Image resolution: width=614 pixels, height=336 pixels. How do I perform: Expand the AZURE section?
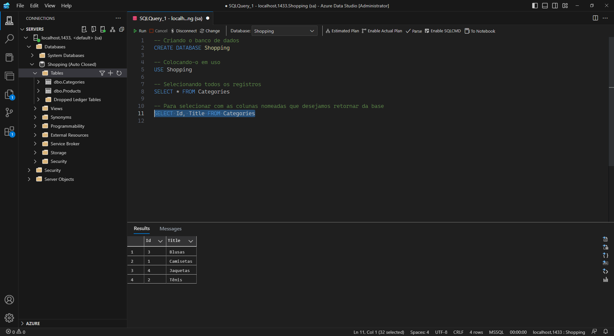(x=22, y=324)
